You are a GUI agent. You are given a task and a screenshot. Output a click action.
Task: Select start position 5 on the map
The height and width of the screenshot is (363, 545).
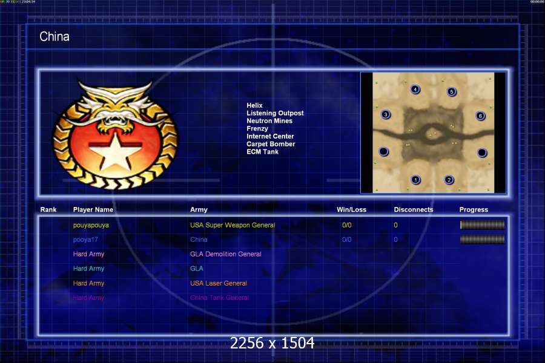click(452, 92)
